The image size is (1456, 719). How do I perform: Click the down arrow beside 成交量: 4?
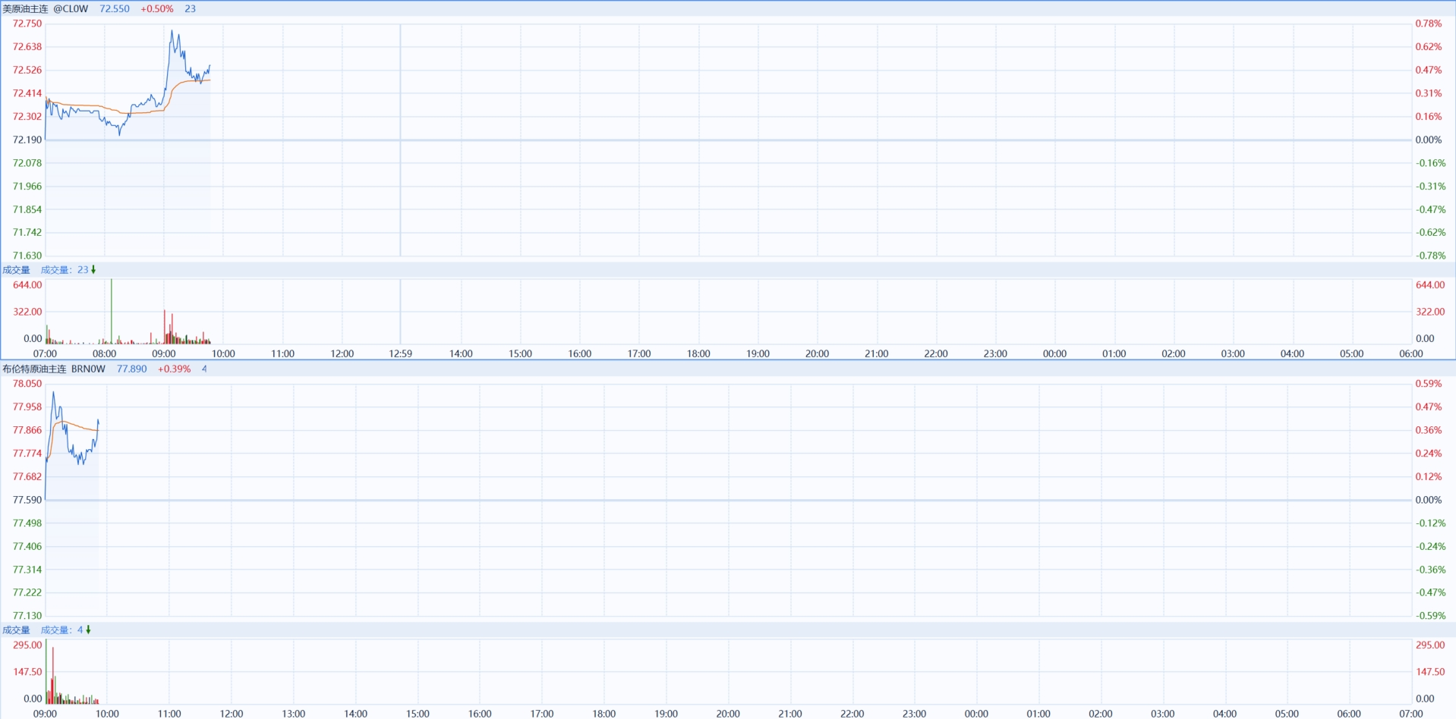89,630
